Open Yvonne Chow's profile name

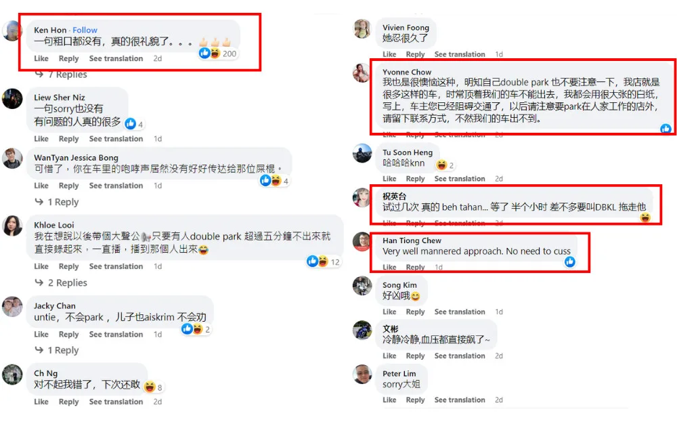407,72
